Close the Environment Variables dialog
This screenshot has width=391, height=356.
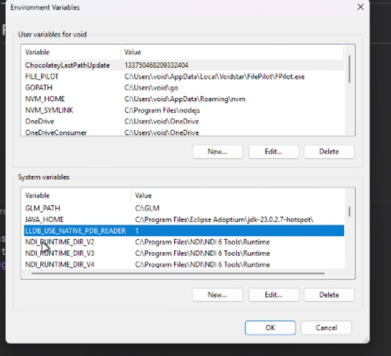[x=360, y=8]
